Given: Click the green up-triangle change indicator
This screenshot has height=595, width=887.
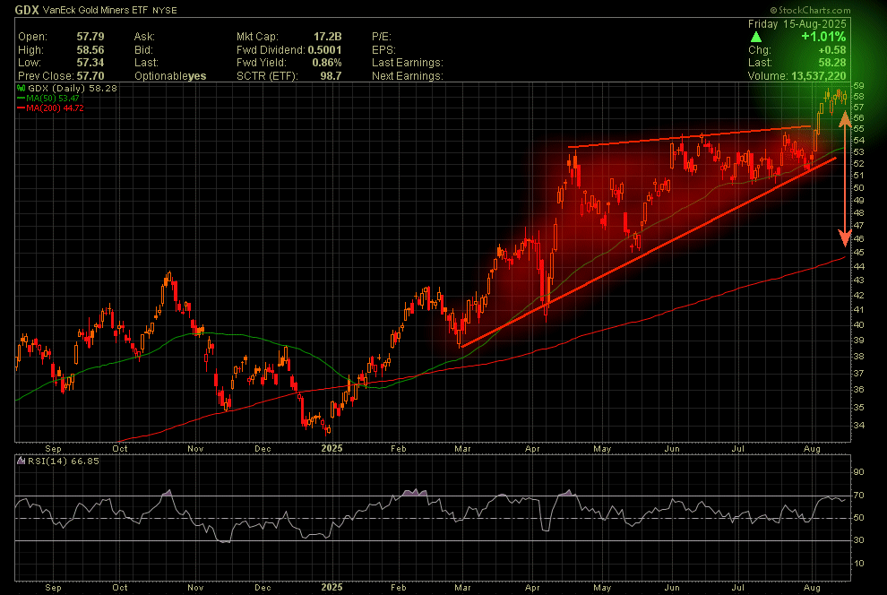Looking at the screenshot, I should pos(756,38).
